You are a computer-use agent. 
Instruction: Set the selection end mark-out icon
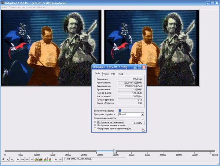coord(60,159)
